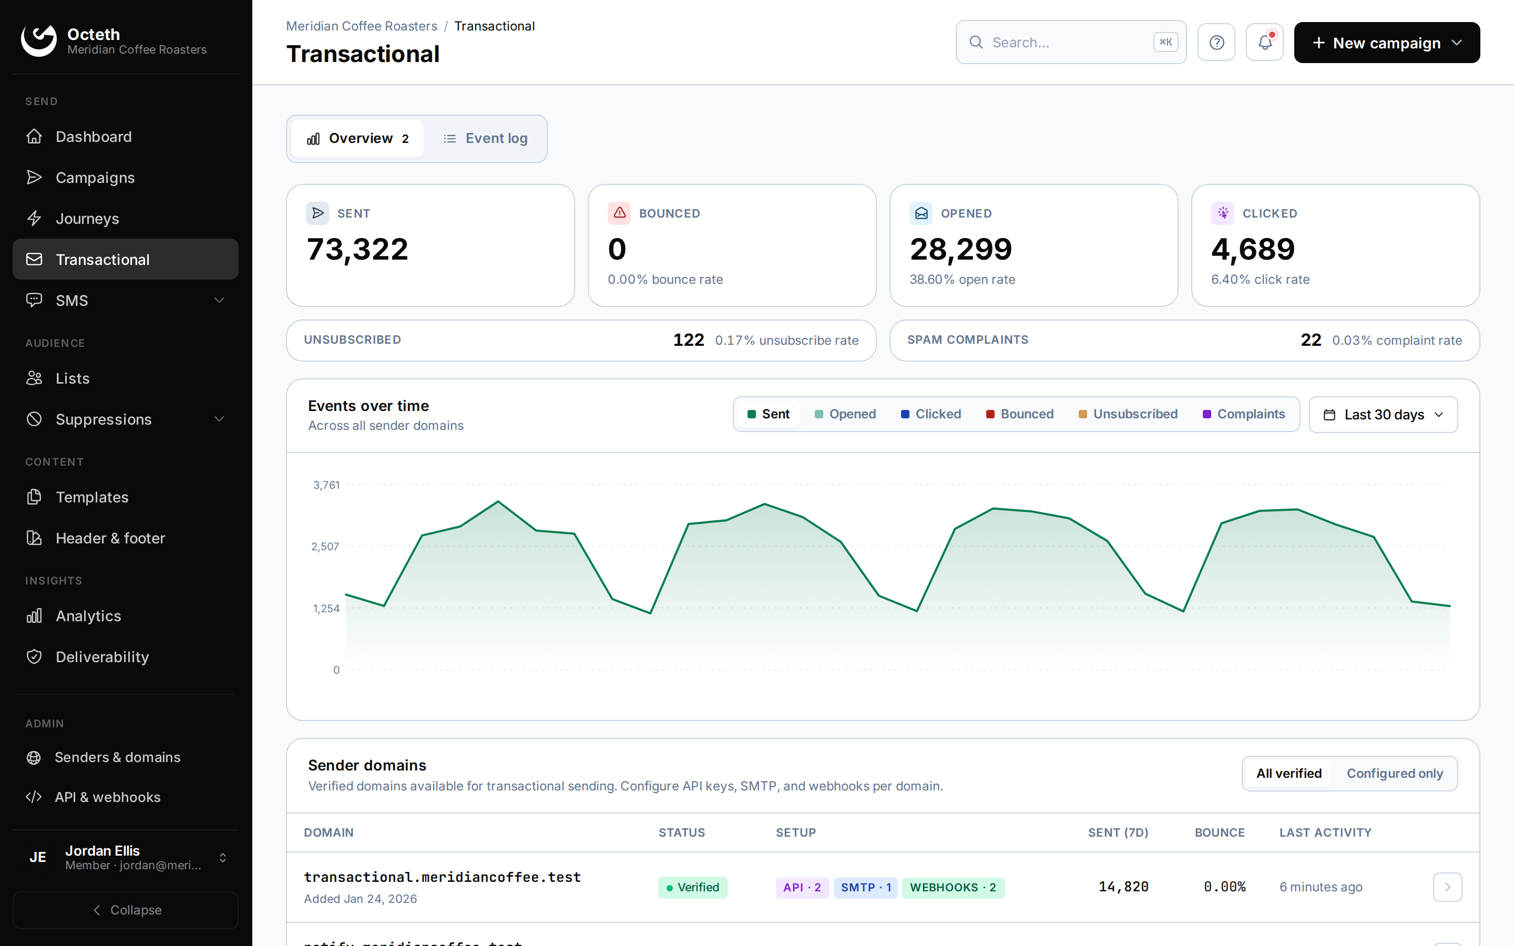Switch to the Event log tab
1514x946 pixels.
point(486,138)
